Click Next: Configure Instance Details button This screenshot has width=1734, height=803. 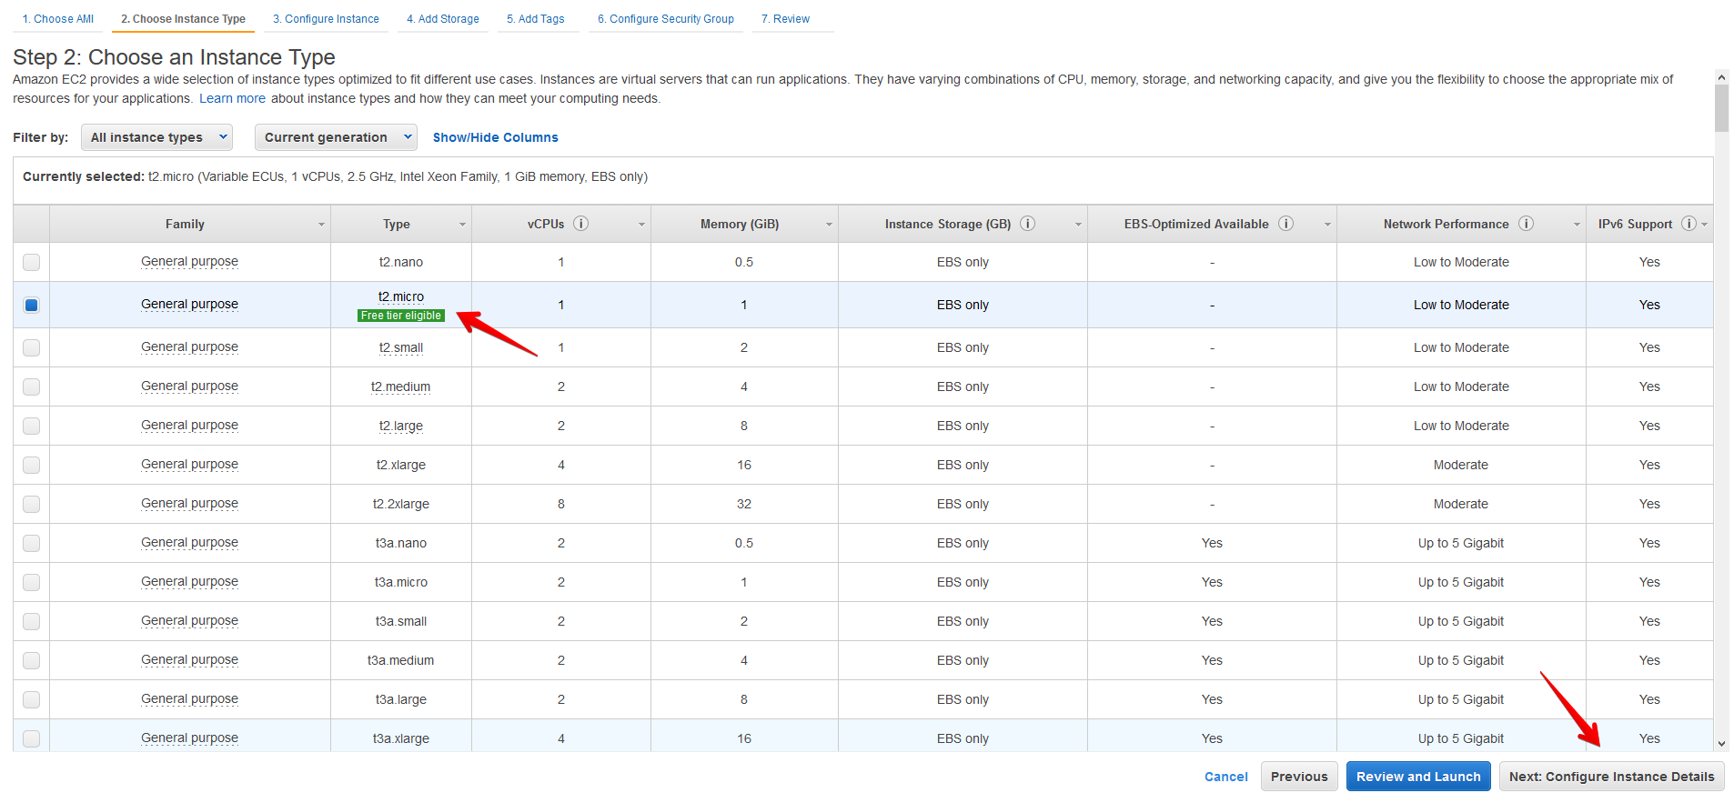coord(1611,777)
